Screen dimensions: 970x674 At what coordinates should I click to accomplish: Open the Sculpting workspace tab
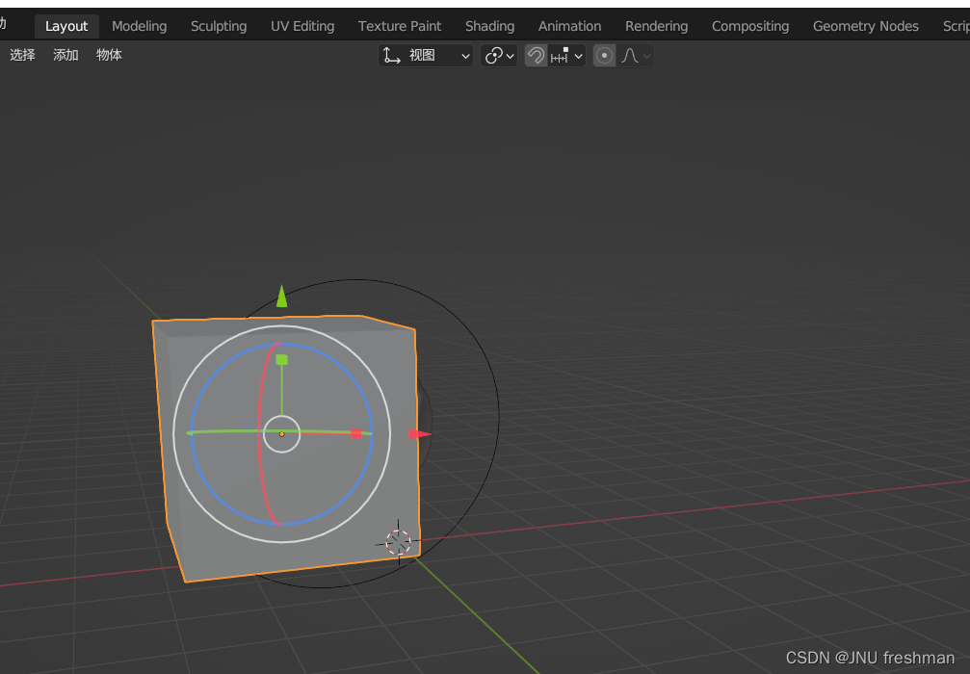(219, 27)
